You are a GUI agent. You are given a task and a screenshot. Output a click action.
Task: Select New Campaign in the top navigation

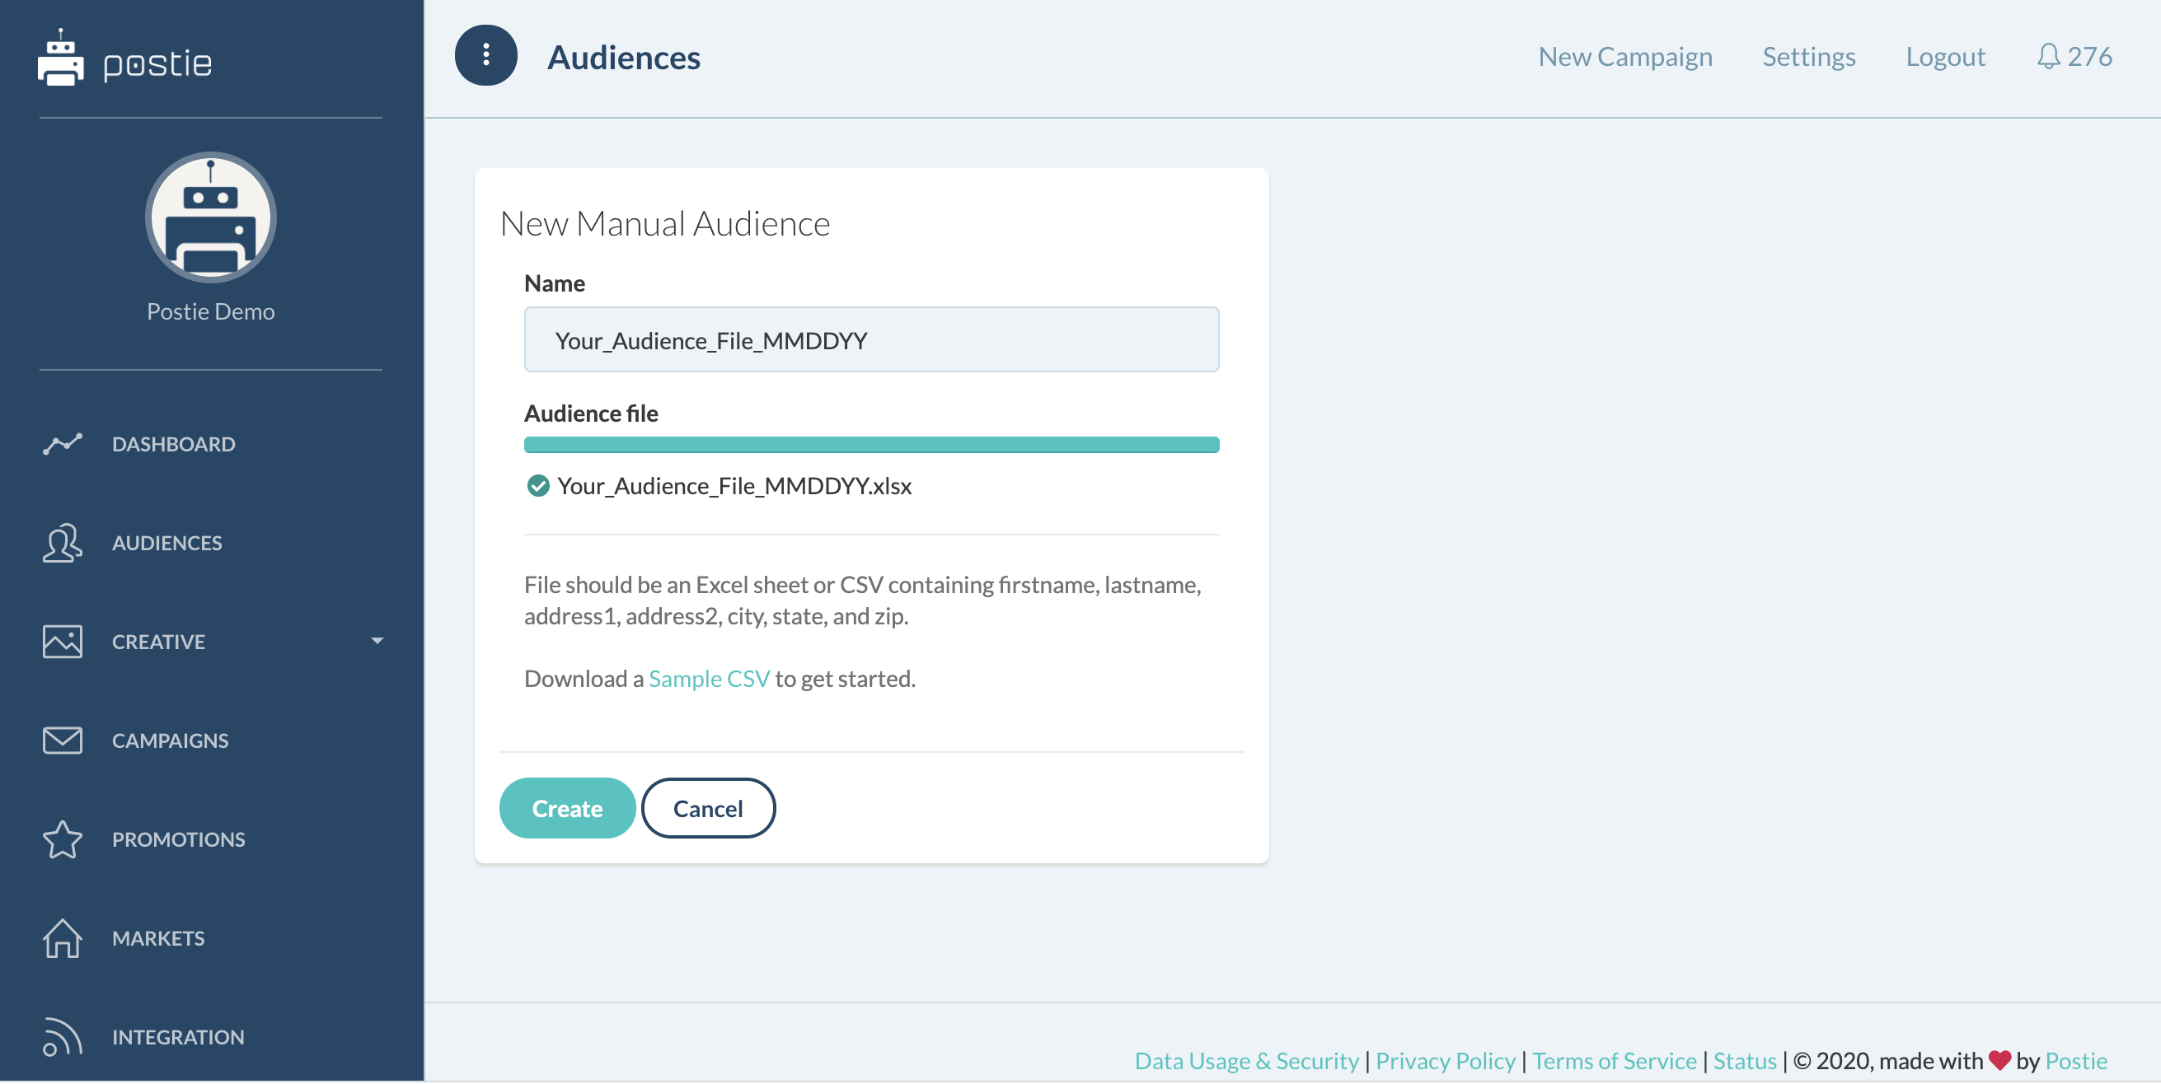pyautogui.click(x=1624, y=56)
